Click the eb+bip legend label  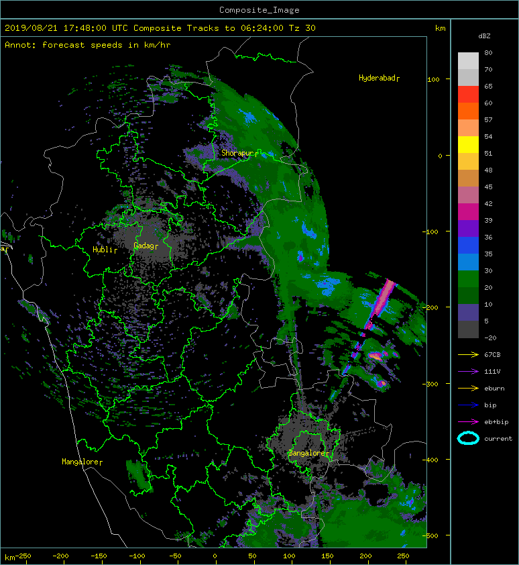(496, 422)
